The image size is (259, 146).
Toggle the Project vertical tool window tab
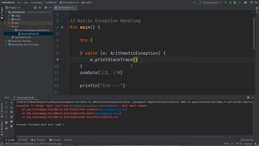(x=2, y=13)
